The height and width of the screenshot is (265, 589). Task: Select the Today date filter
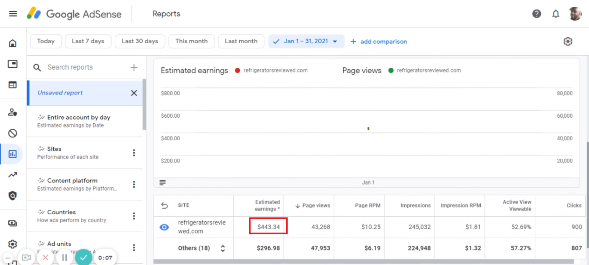click(46, 41)
